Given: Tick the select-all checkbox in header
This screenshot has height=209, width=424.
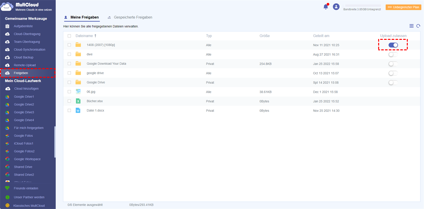Looking at the screenshot, I should 69,36.
